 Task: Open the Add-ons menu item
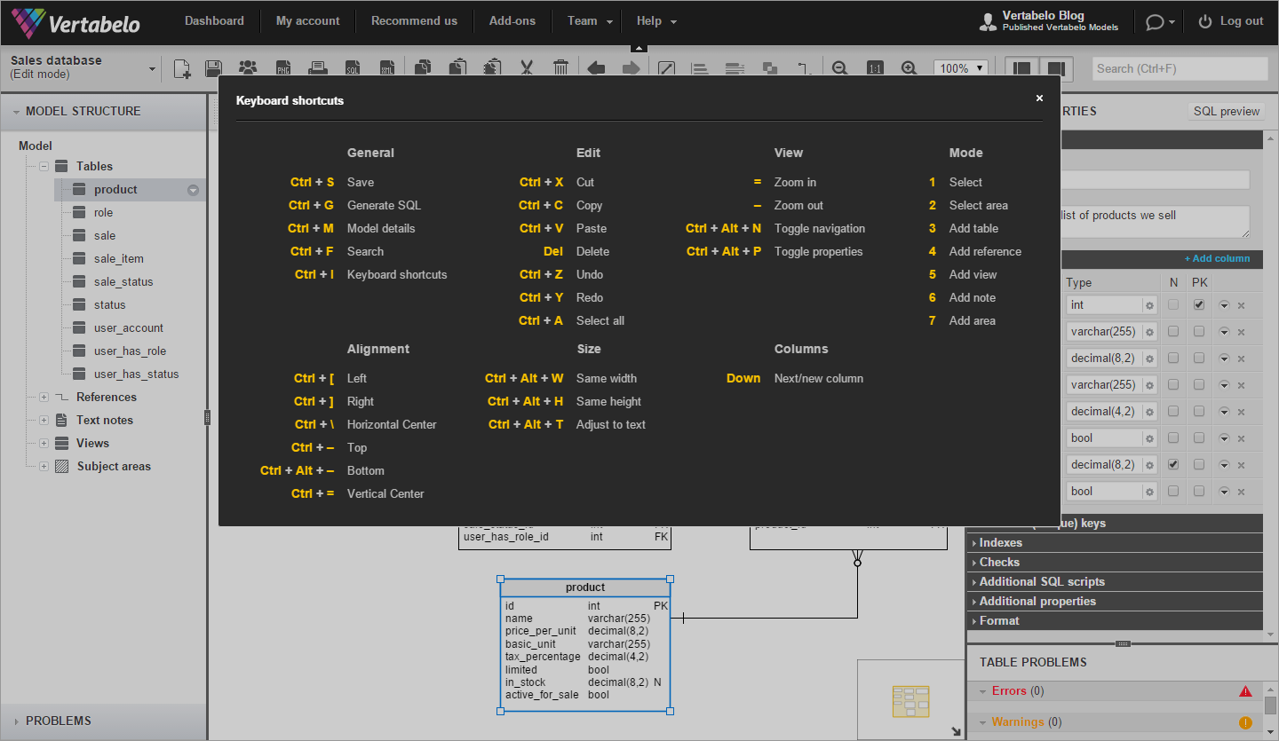pos(512,21)
